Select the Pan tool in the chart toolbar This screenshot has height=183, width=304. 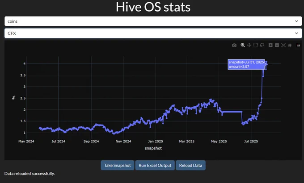tap(249, 45)
